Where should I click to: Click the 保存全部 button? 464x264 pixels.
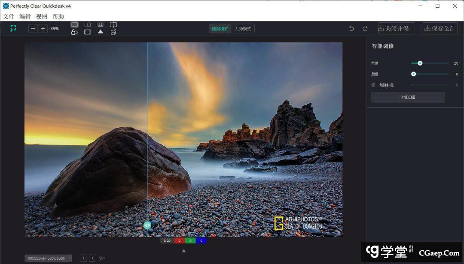tap(440, 29)
